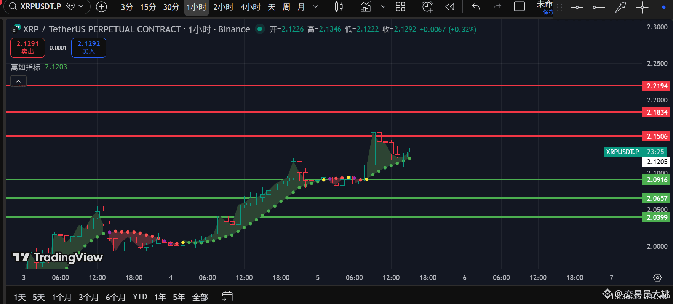Click the XRP symbol logo in legend
Screen dimensions: 673x304
[x=16, y=29]
